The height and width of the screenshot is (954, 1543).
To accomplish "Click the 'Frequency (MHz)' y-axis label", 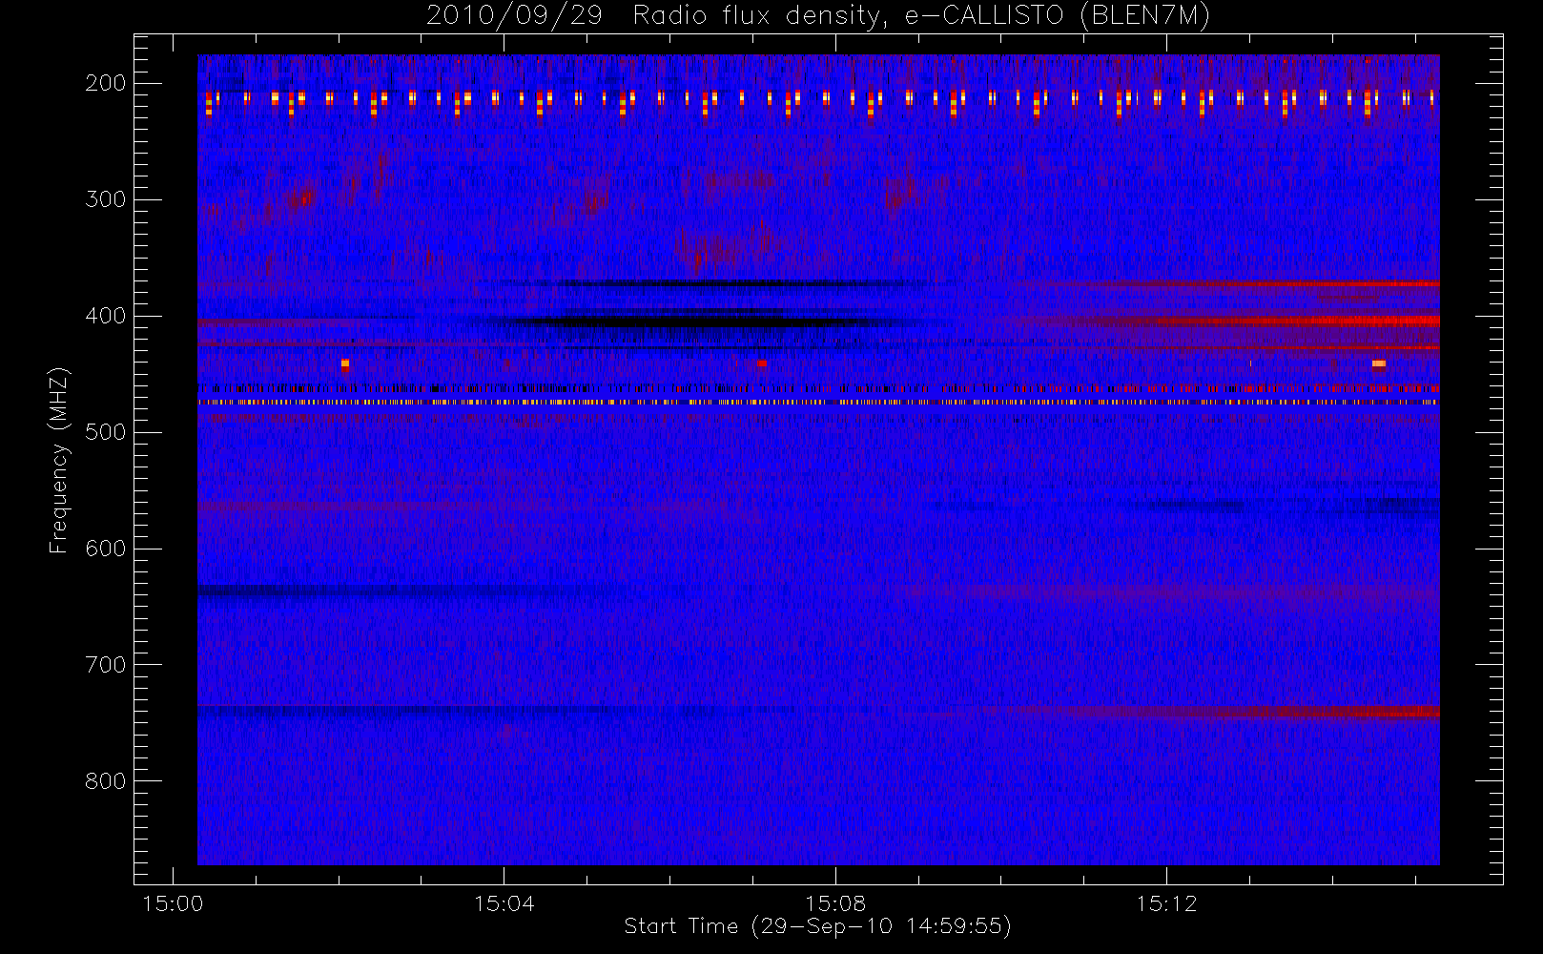I will 59,460.
